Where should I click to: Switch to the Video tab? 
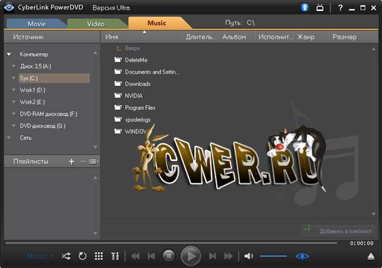pos(95,24)
